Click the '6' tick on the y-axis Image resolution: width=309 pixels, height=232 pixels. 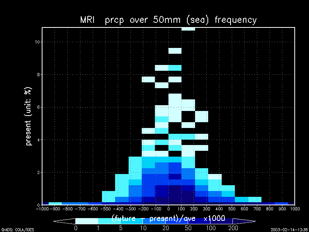(38, 107)
